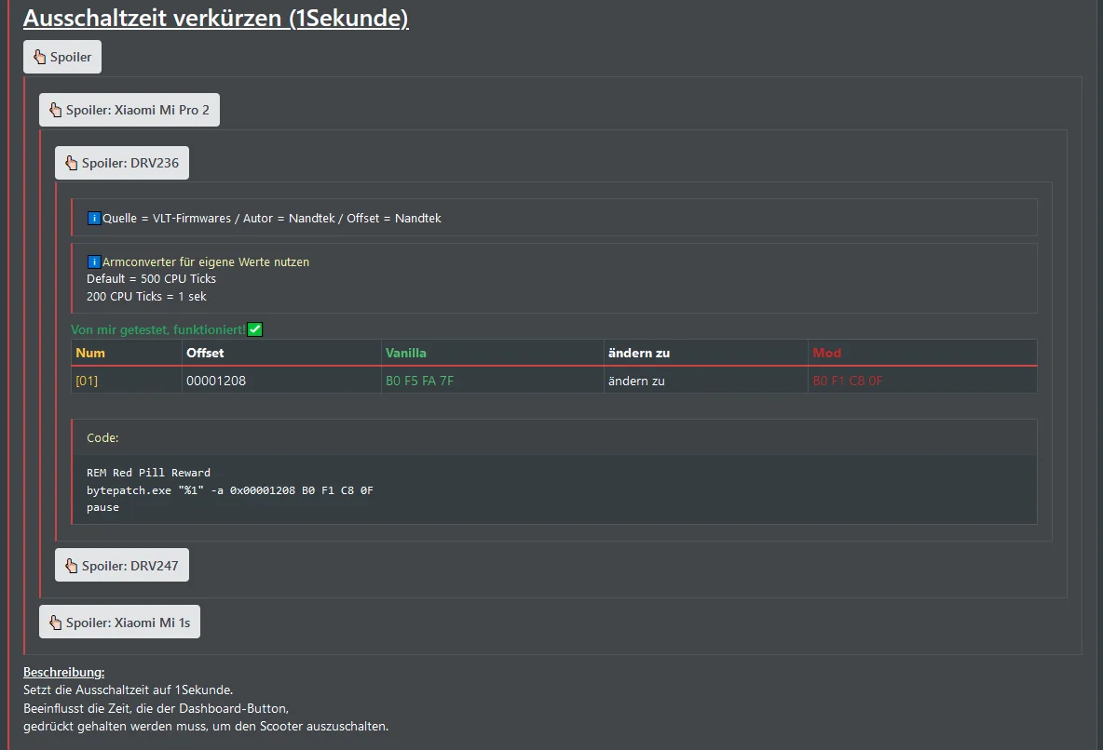
Task: Click the offset value 00001208 in table
Action: pyautogui.click(x=216, y=381)
